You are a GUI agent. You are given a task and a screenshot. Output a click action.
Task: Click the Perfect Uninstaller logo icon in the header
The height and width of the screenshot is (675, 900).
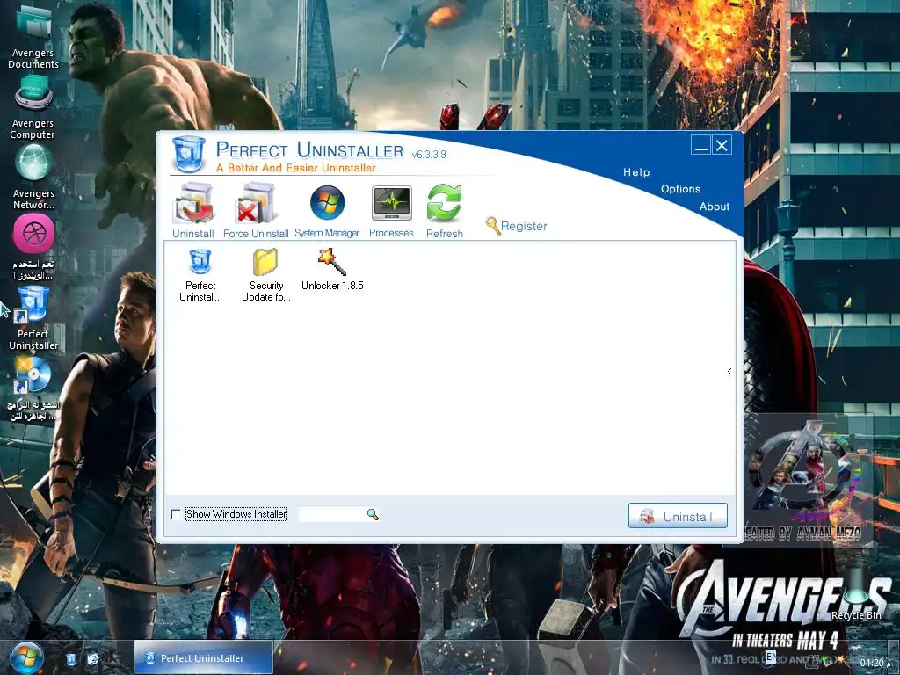click(x=188, y=154)
